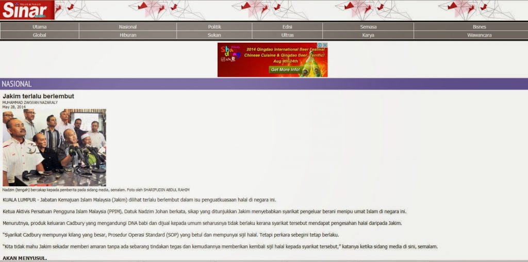Select Politik in the navigation bar
The width and height of the screenshot is (528, 262).
214,27
